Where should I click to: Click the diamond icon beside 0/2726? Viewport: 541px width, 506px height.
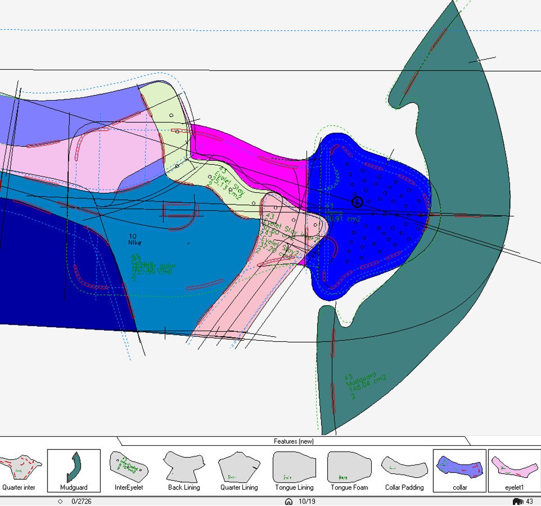click(x=61, y=501)
